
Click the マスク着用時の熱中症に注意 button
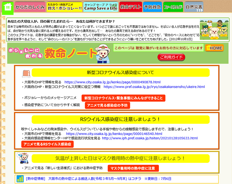tap(133, 168)
